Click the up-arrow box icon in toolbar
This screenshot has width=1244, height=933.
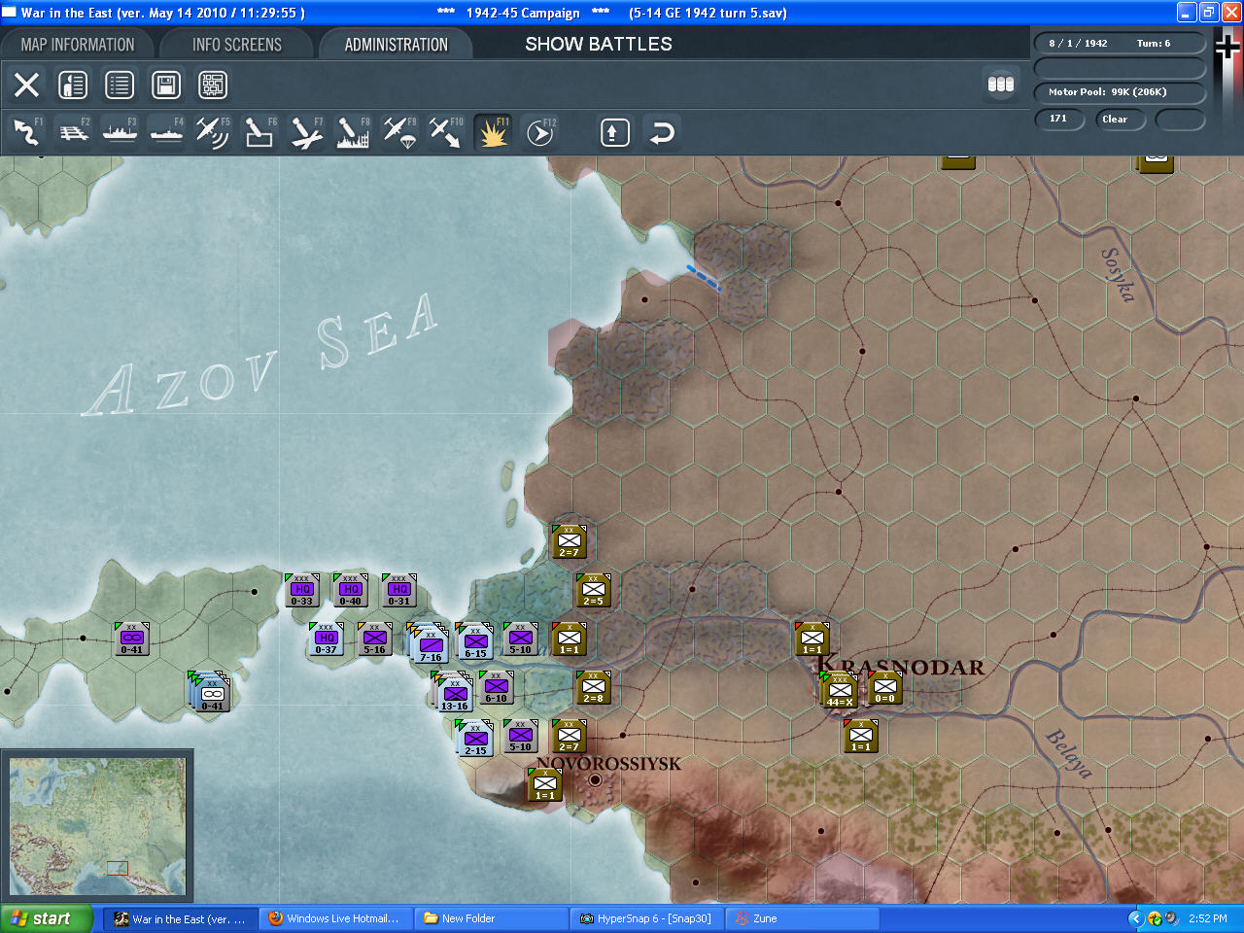614,132
